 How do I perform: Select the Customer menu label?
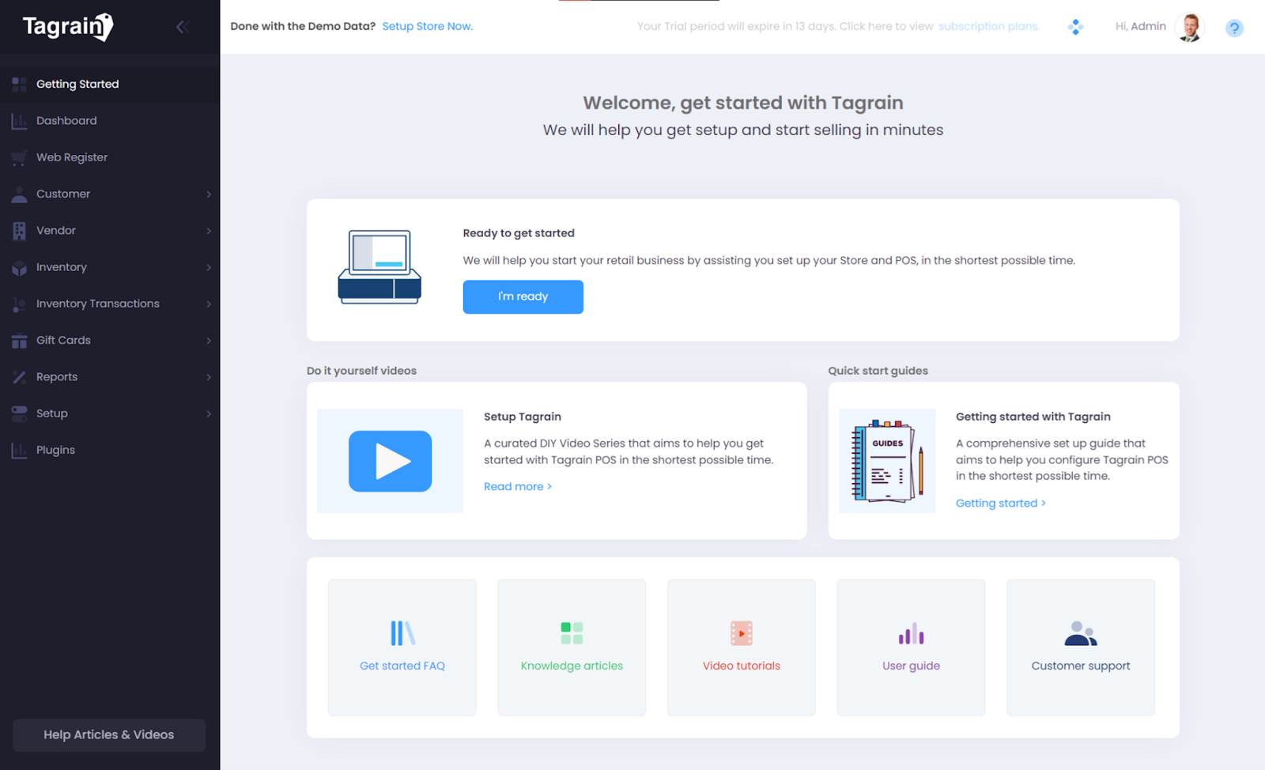point(63,194)
